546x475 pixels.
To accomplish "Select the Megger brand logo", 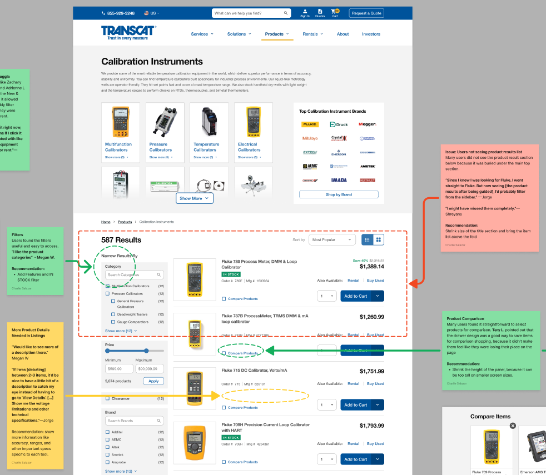I will click(368, 124).
